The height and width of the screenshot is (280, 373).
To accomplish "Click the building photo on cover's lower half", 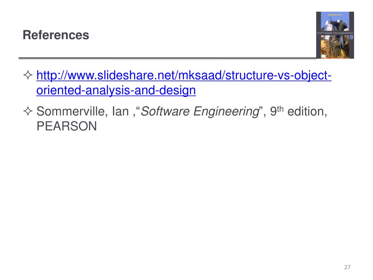I will [335, 48].
